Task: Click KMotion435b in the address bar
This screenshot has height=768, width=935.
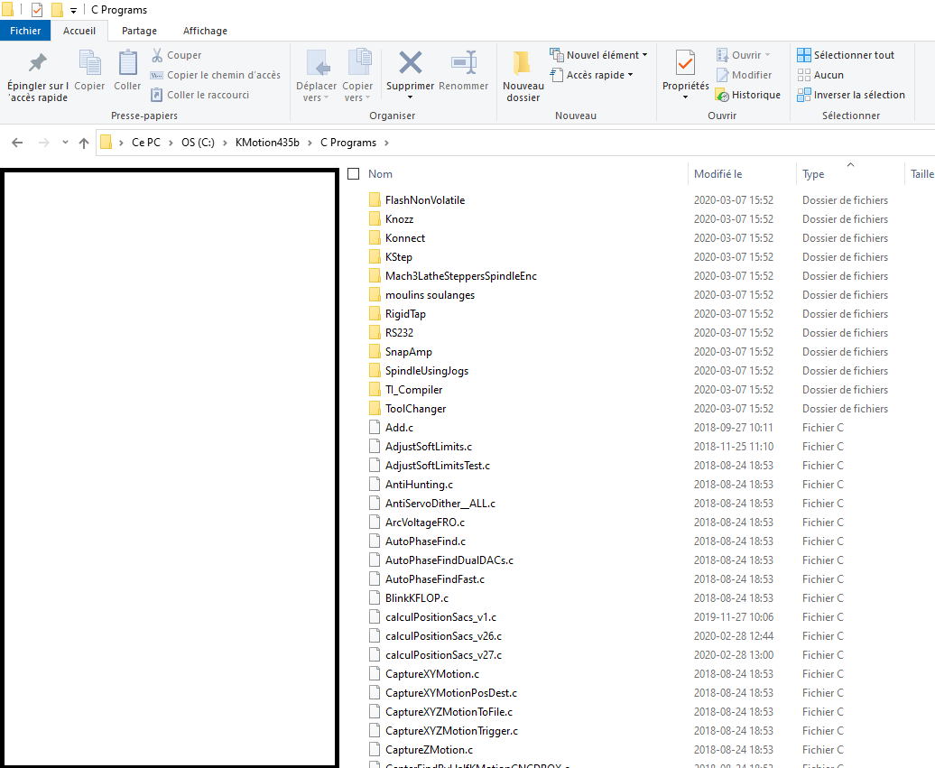Action: (x=266, y=143)
